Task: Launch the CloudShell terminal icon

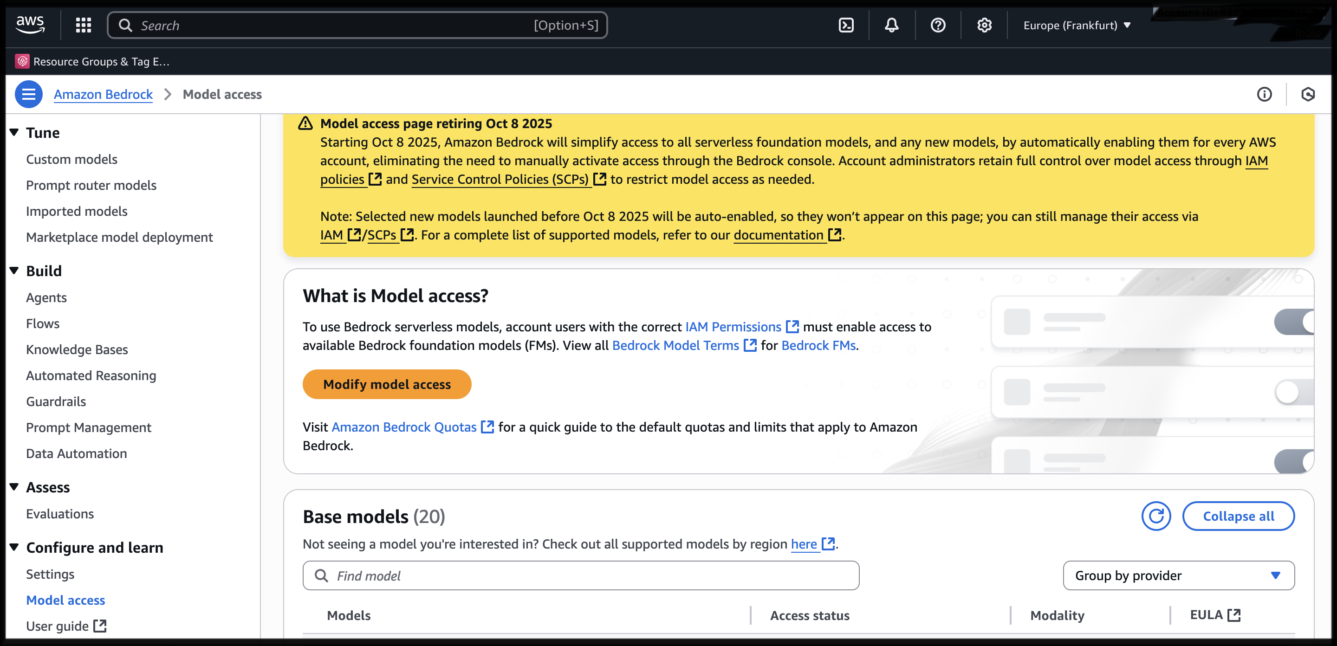Action: 846,25
